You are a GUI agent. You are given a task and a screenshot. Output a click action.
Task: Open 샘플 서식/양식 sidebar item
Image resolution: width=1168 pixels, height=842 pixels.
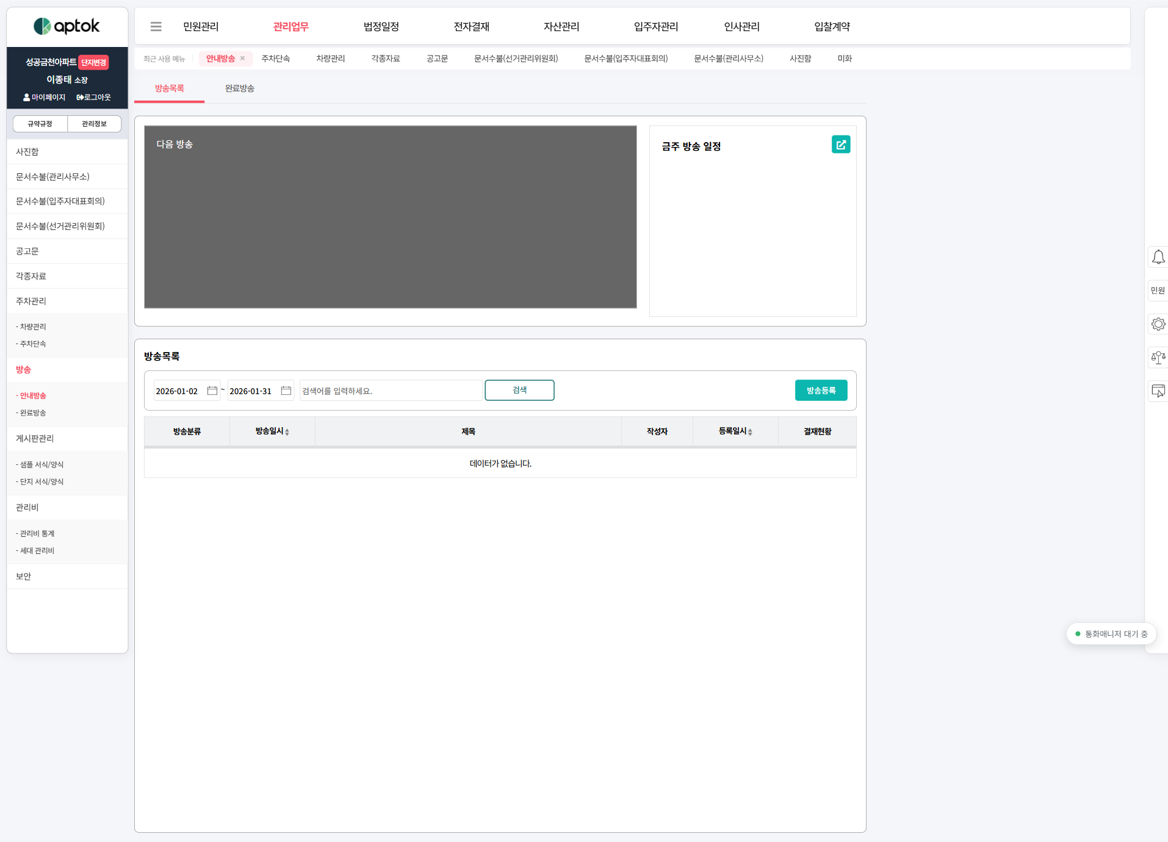[x=40, y=465]
